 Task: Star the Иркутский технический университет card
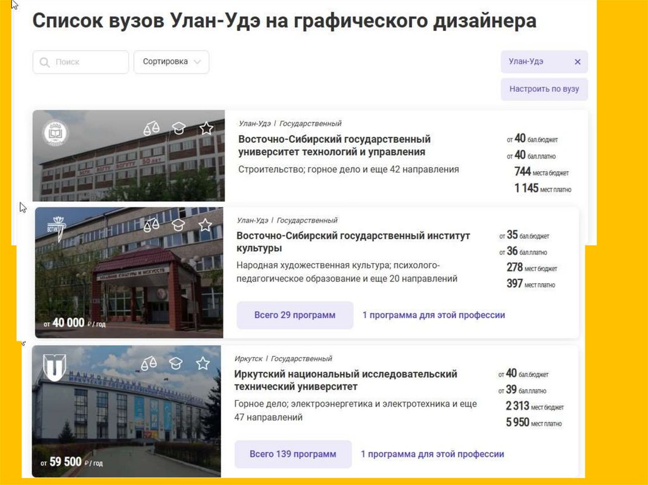[202, 364]
